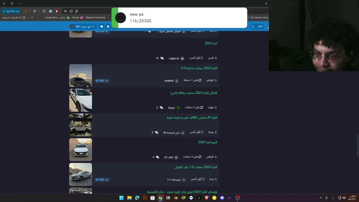Open File Explorer from the taskbar
The width and height of the screenshot is (359, 202).
[x=129, y=198]
